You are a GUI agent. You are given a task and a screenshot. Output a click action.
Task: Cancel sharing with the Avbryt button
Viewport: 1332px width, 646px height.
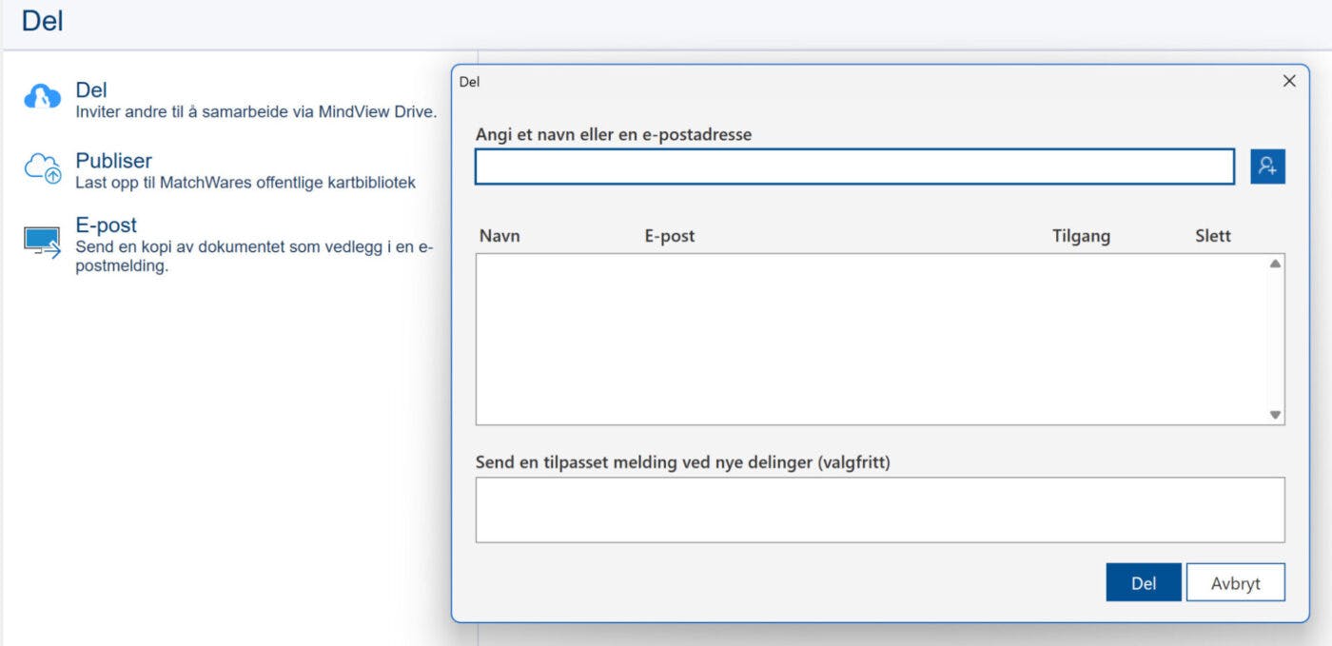click(1235, 583)
